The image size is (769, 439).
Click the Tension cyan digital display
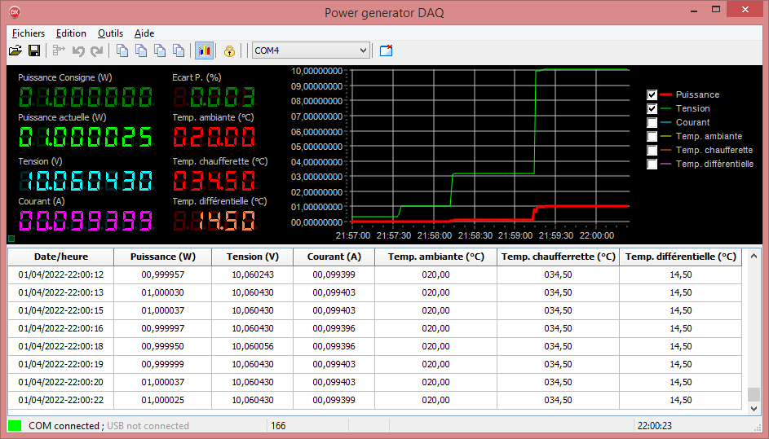tap(86, 181)
